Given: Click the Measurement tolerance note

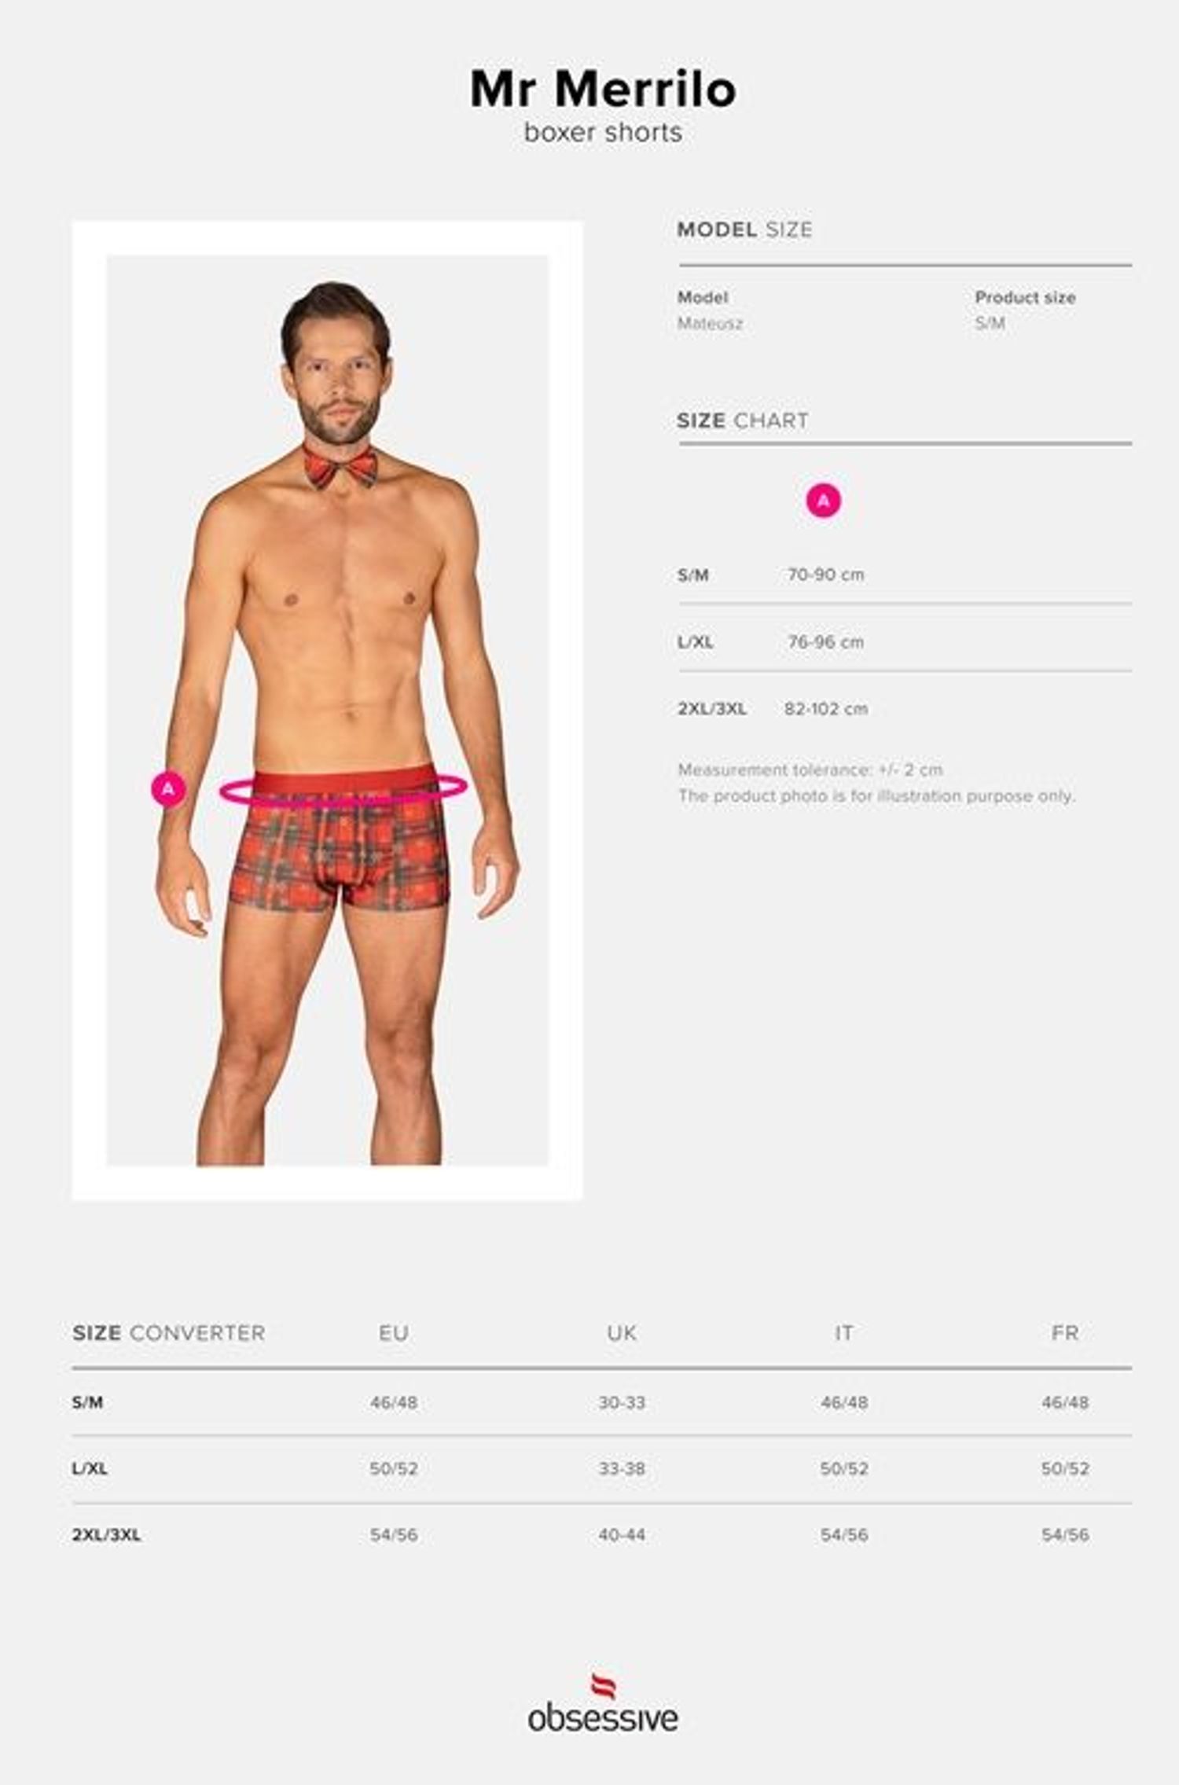Looking at the screenshot, I should pos(810,769).
